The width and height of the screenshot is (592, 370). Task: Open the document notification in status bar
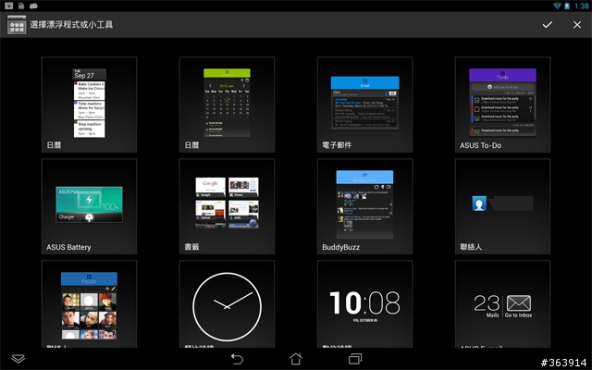(x=21, y=6)
